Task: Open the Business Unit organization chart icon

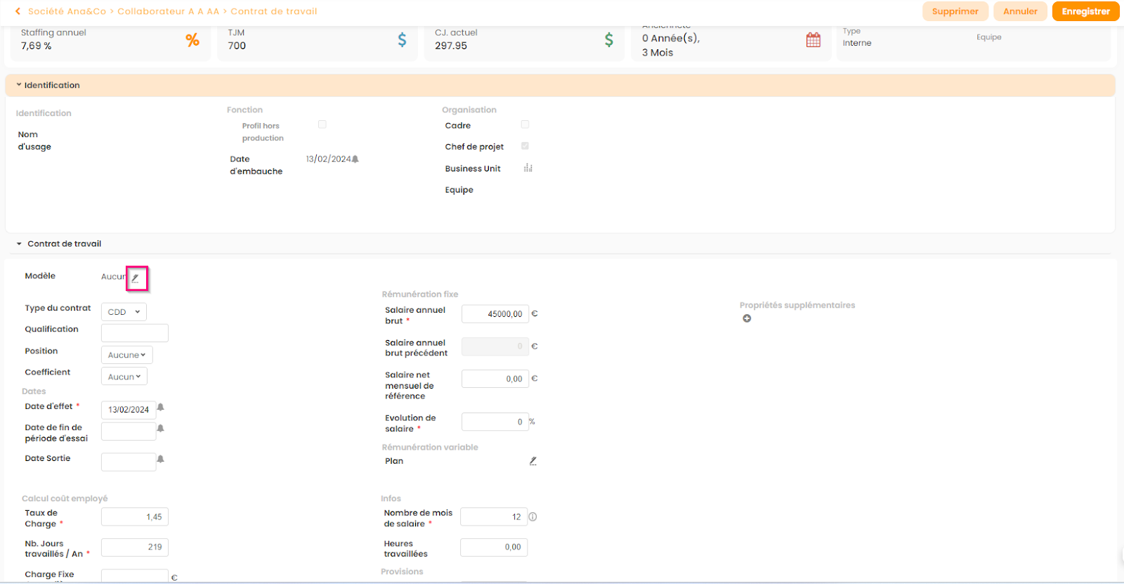Action: [528, 168]
